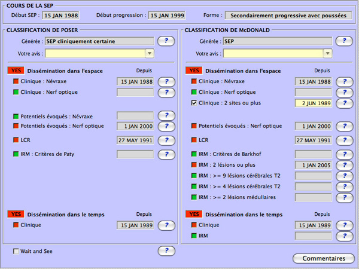
Task: Click the Début SEP date field
Action: (60, 16)
